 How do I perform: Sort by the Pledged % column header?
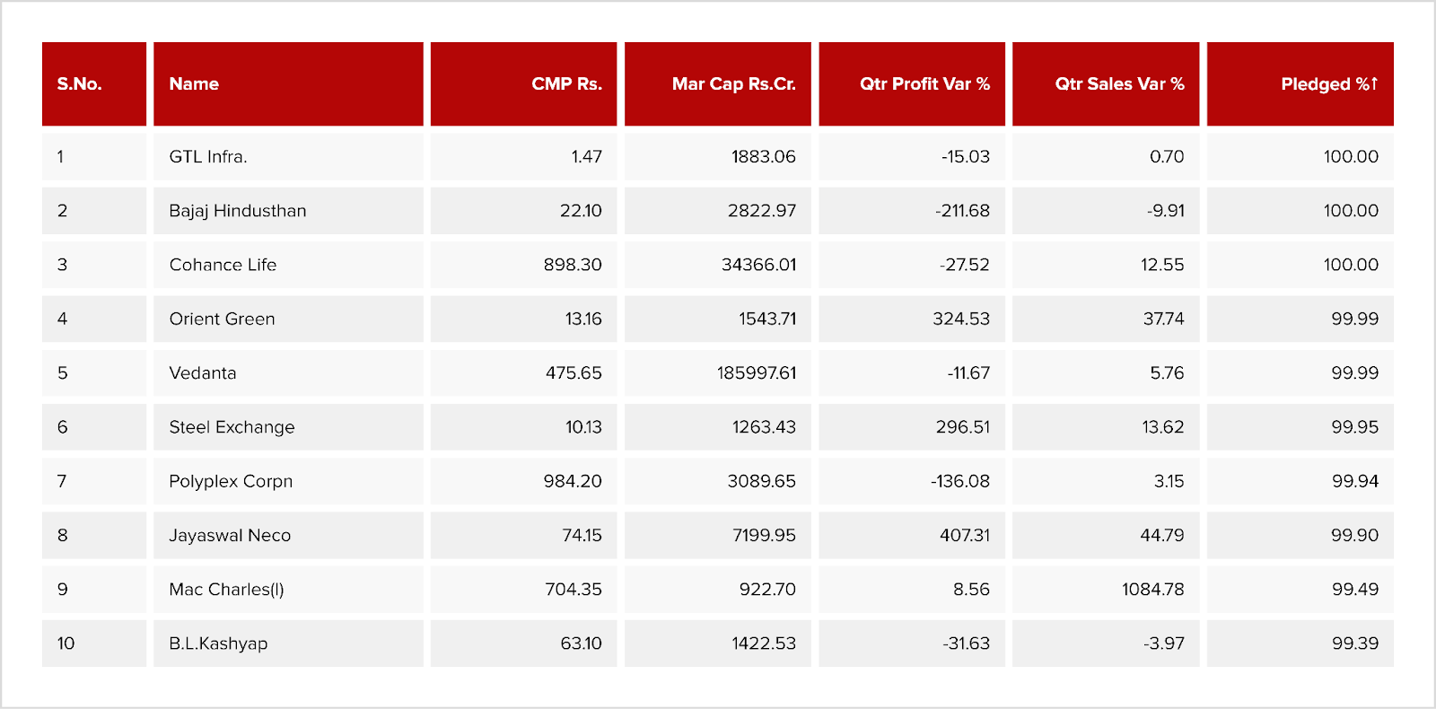pos(1328,83)
